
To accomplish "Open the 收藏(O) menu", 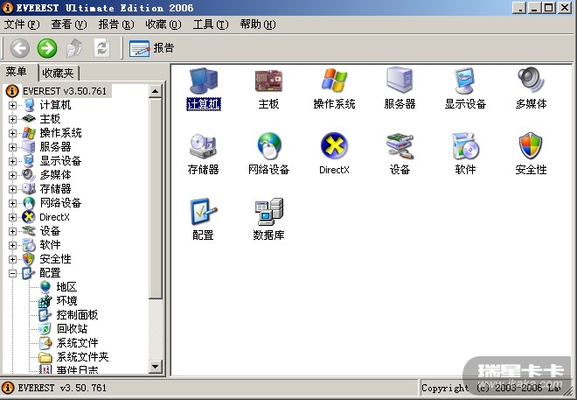I will [x=163, y=25].
